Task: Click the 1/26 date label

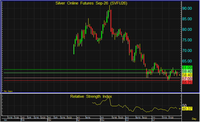Action: [17, 118]
